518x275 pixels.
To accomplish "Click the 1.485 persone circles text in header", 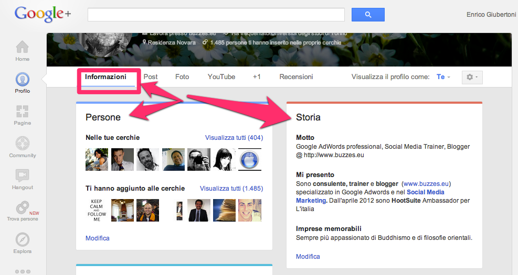I will coord(276,42).
